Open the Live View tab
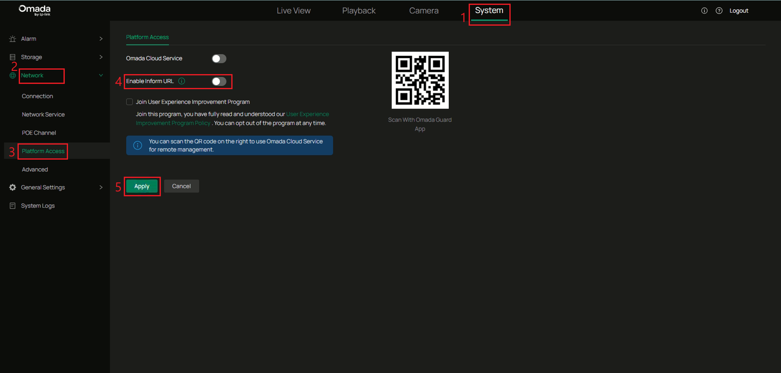Image resolution: width=781 pixels, height=373 pixels. tap(294, 11)
